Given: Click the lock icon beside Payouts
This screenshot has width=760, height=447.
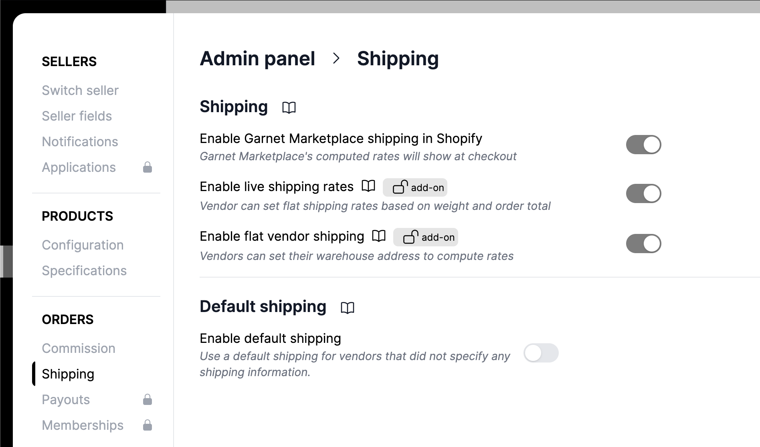Looking at the screenshot, I should (x=148, y=399).
